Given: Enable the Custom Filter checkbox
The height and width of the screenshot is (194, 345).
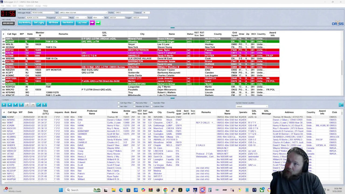Looking at the screenshot, I should tap(151, 106).
